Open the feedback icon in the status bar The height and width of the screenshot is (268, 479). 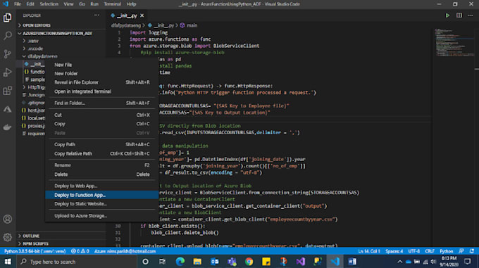pyautogui.click(x=461, y=251)
